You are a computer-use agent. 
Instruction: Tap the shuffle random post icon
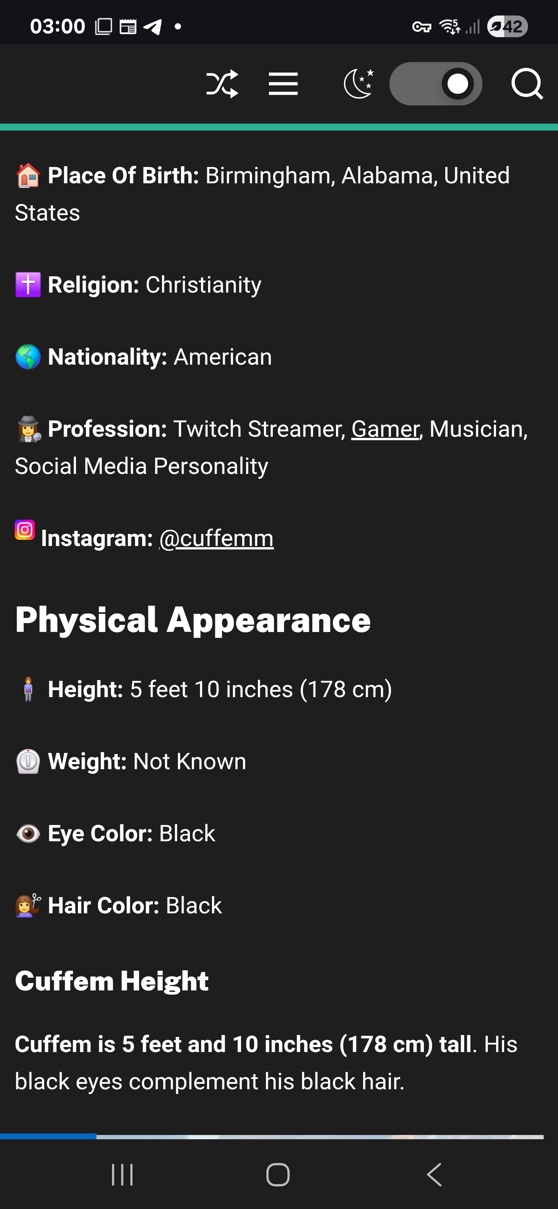(222, 84)
